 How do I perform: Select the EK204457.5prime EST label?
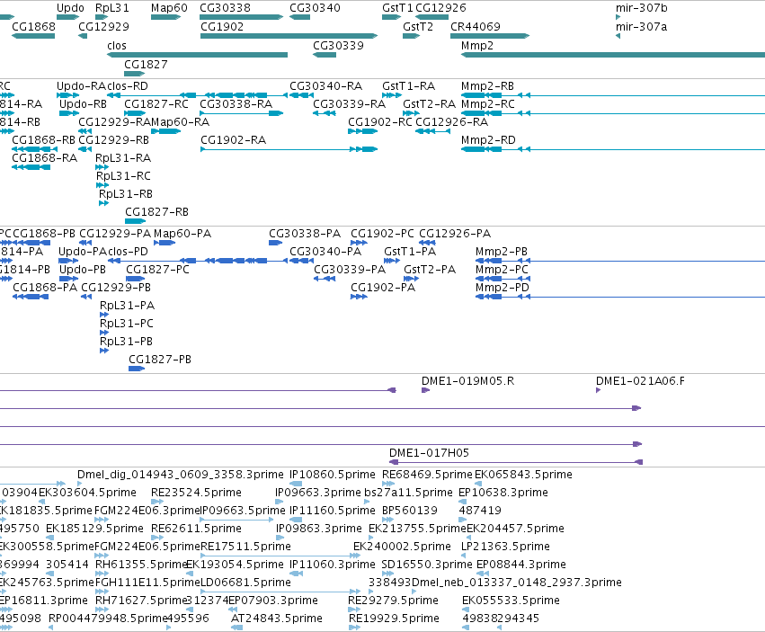(516, 529)
